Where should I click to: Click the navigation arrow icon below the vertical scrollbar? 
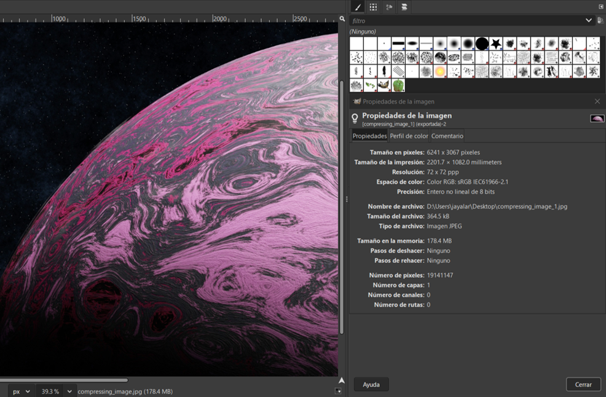[342, 380]
